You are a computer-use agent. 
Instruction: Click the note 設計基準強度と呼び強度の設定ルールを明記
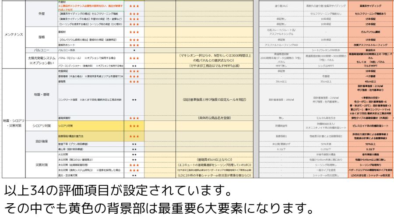click(215, 100)
